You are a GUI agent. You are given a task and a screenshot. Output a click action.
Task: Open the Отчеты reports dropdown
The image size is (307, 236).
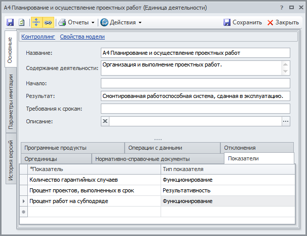click(77, 22)
